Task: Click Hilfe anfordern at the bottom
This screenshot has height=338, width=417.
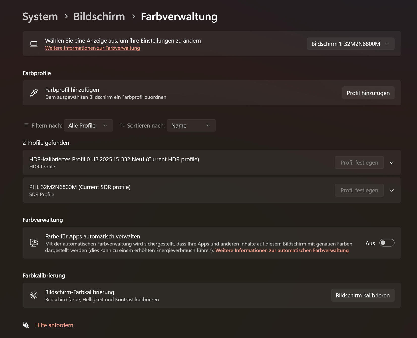Action: click(x=54, y=325)
